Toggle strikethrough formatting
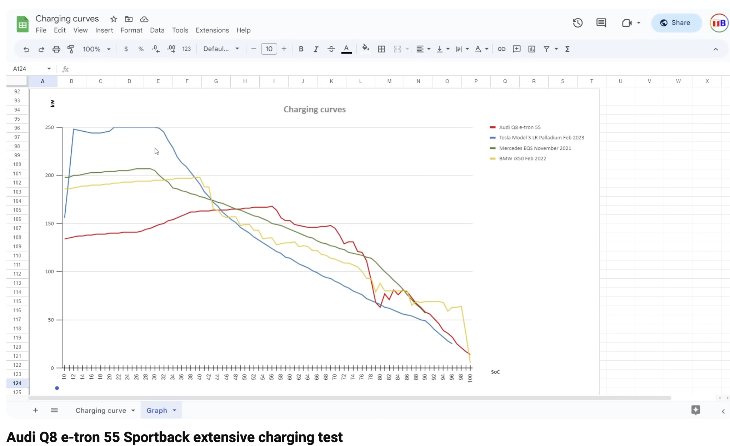The image size is (730, 446). point(331,49)
